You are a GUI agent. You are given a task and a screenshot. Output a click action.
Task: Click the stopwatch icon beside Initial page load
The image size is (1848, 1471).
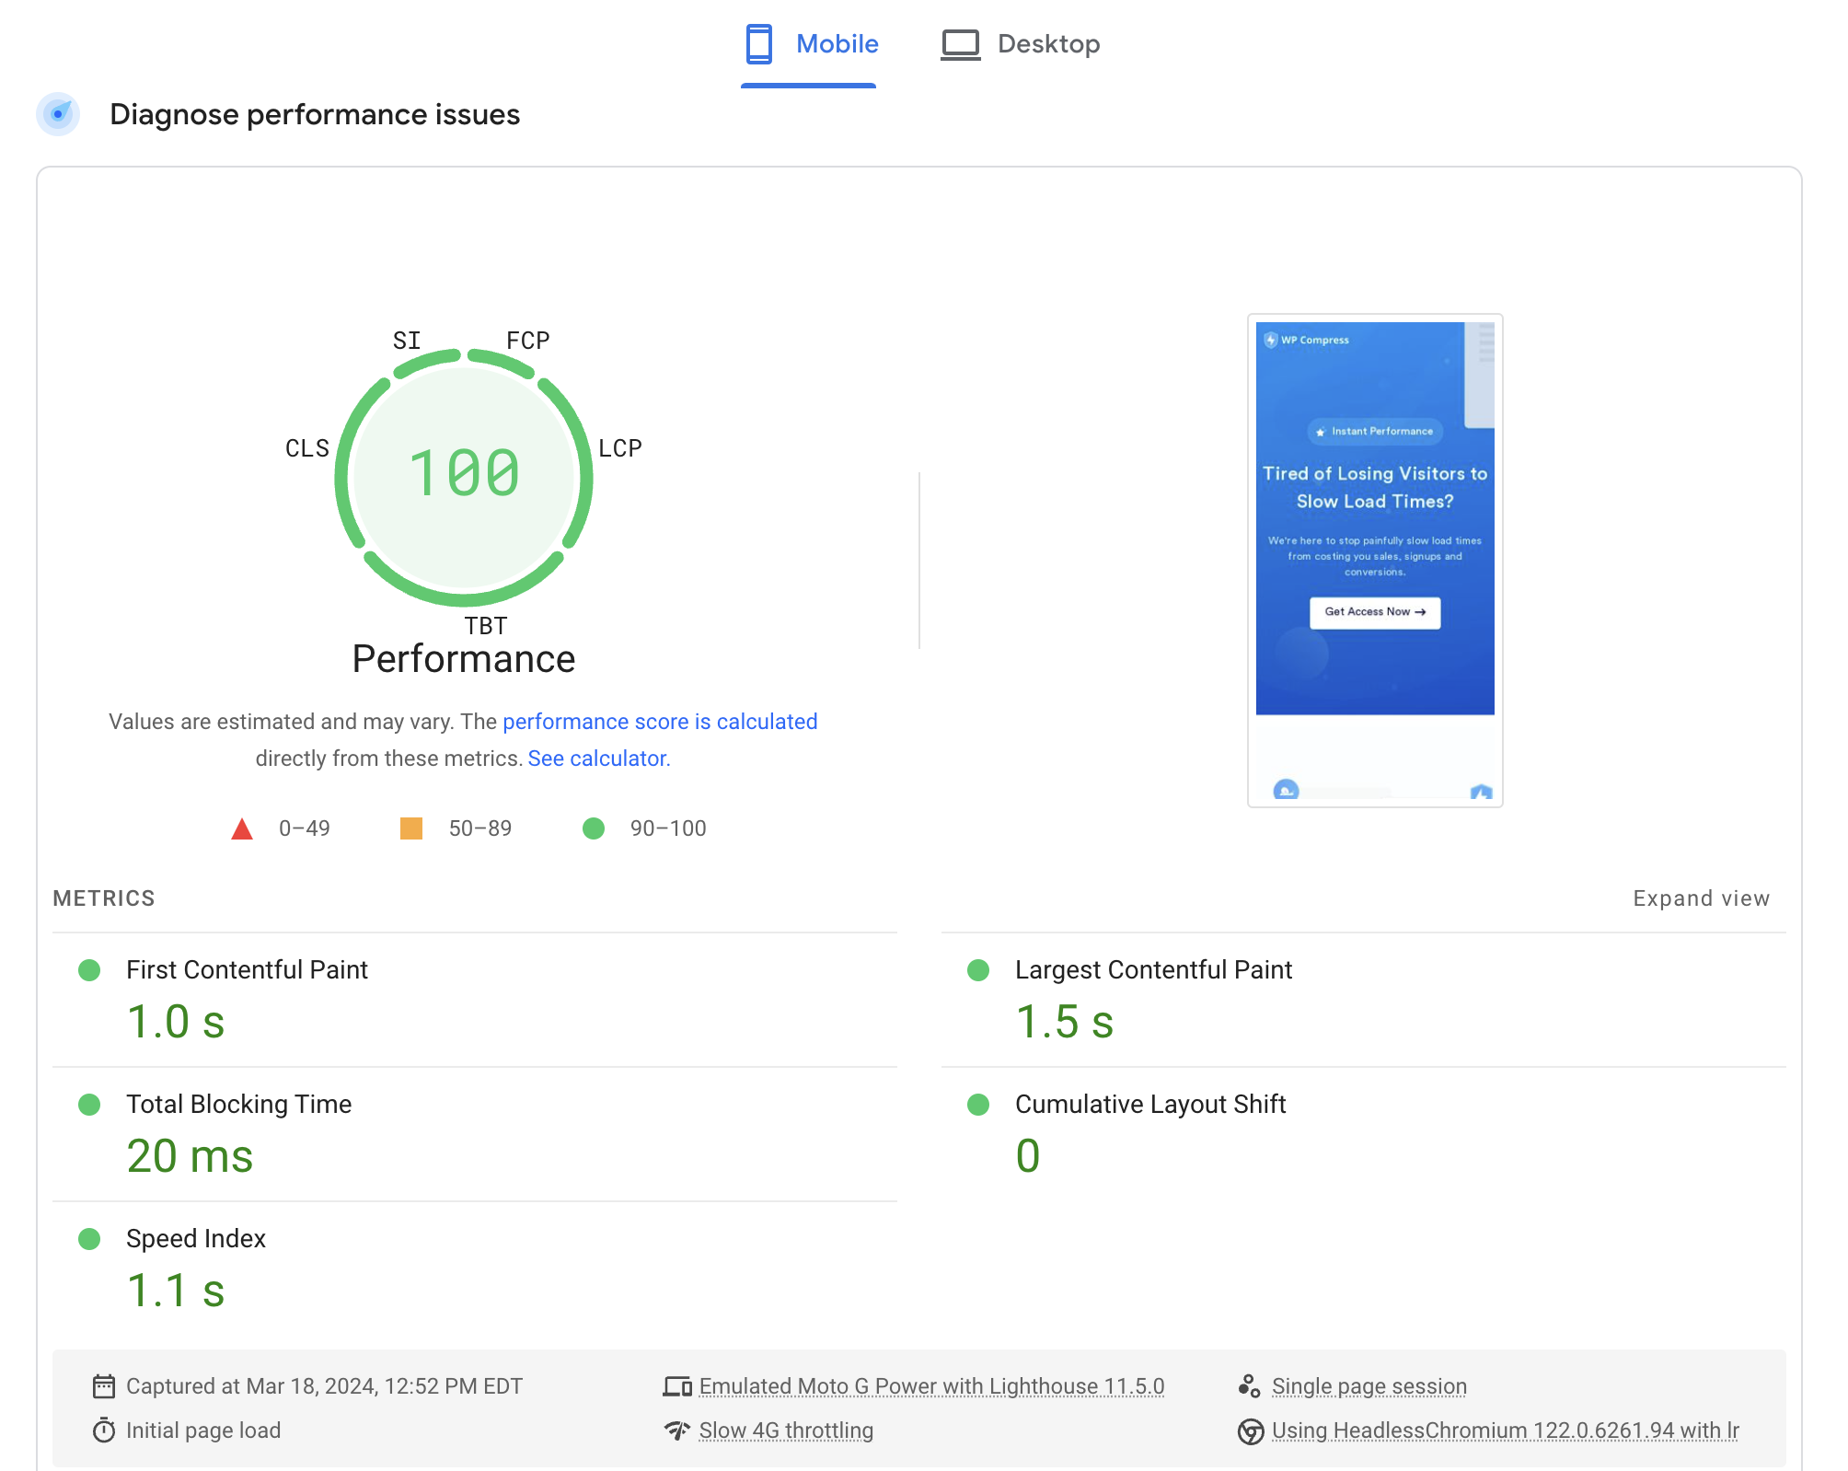(104, 1430)
